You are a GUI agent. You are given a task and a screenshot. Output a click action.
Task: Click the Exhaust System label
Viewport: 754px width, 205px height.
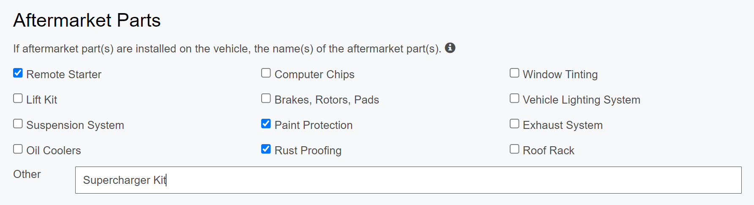point(563,125)
